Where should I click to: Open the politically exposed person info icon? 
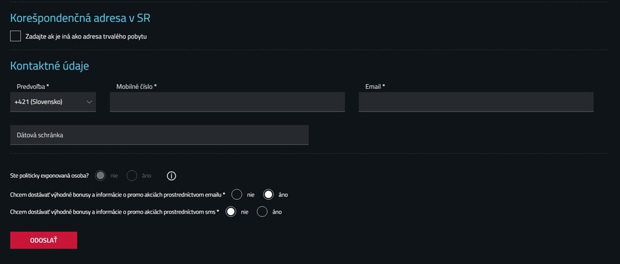172,176
